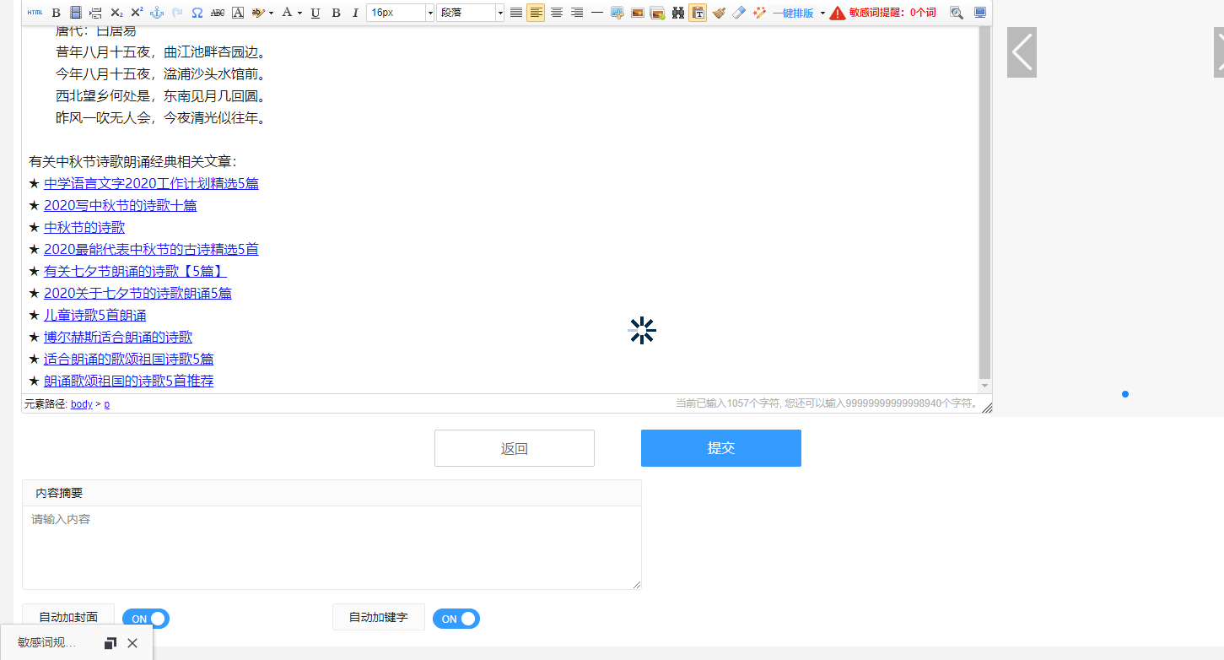Open link 中学语言文字2020工作计划精选5篇
Viewport: 1224px width, 660px height.
(x=151, y=183)
